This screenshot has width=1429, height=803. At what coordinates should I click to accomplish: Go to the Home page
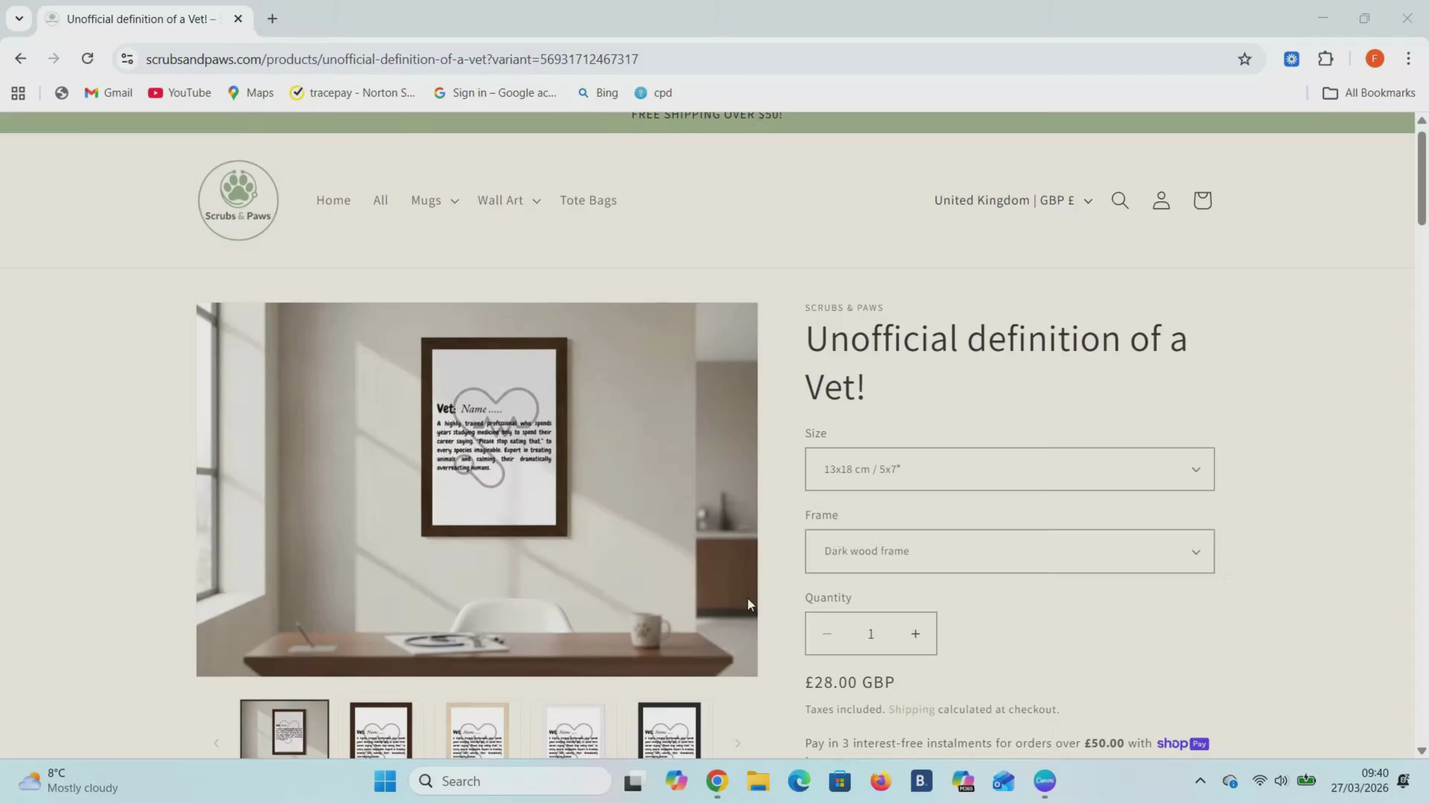point(333,201)
